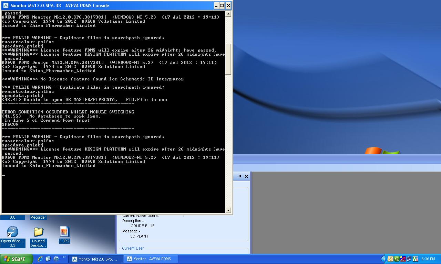441x264 pixels.
Task: Launch Internet Explorer from Quick Launch
Action: [40, 259]
